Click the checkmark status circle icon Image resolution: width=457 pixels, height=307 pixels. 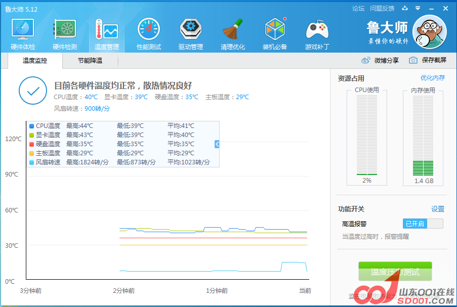pos(33,91)
